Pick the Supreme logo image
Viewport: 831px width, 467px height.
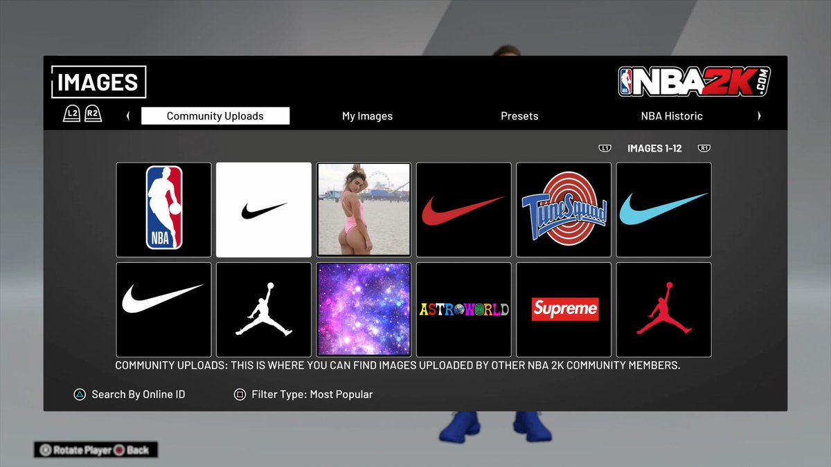pyautogui.click(x=564, y=310)
